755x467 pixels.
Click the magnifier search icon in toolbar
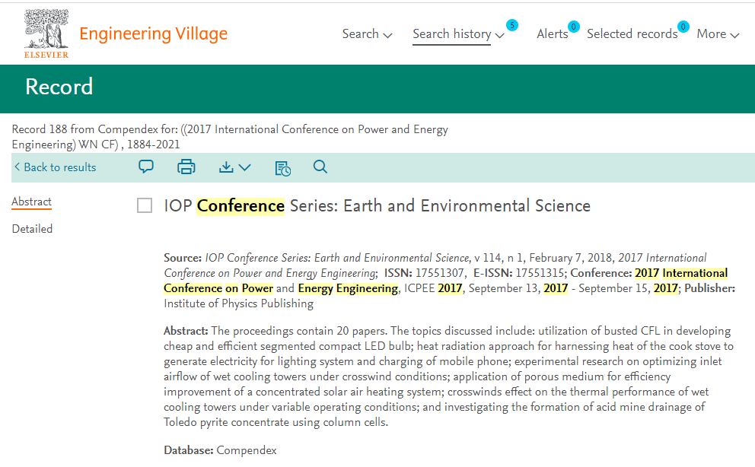320,167
